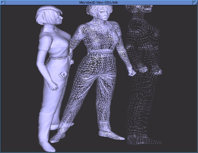Click the Microbe3D View-OS3/68k title bar

99,2
